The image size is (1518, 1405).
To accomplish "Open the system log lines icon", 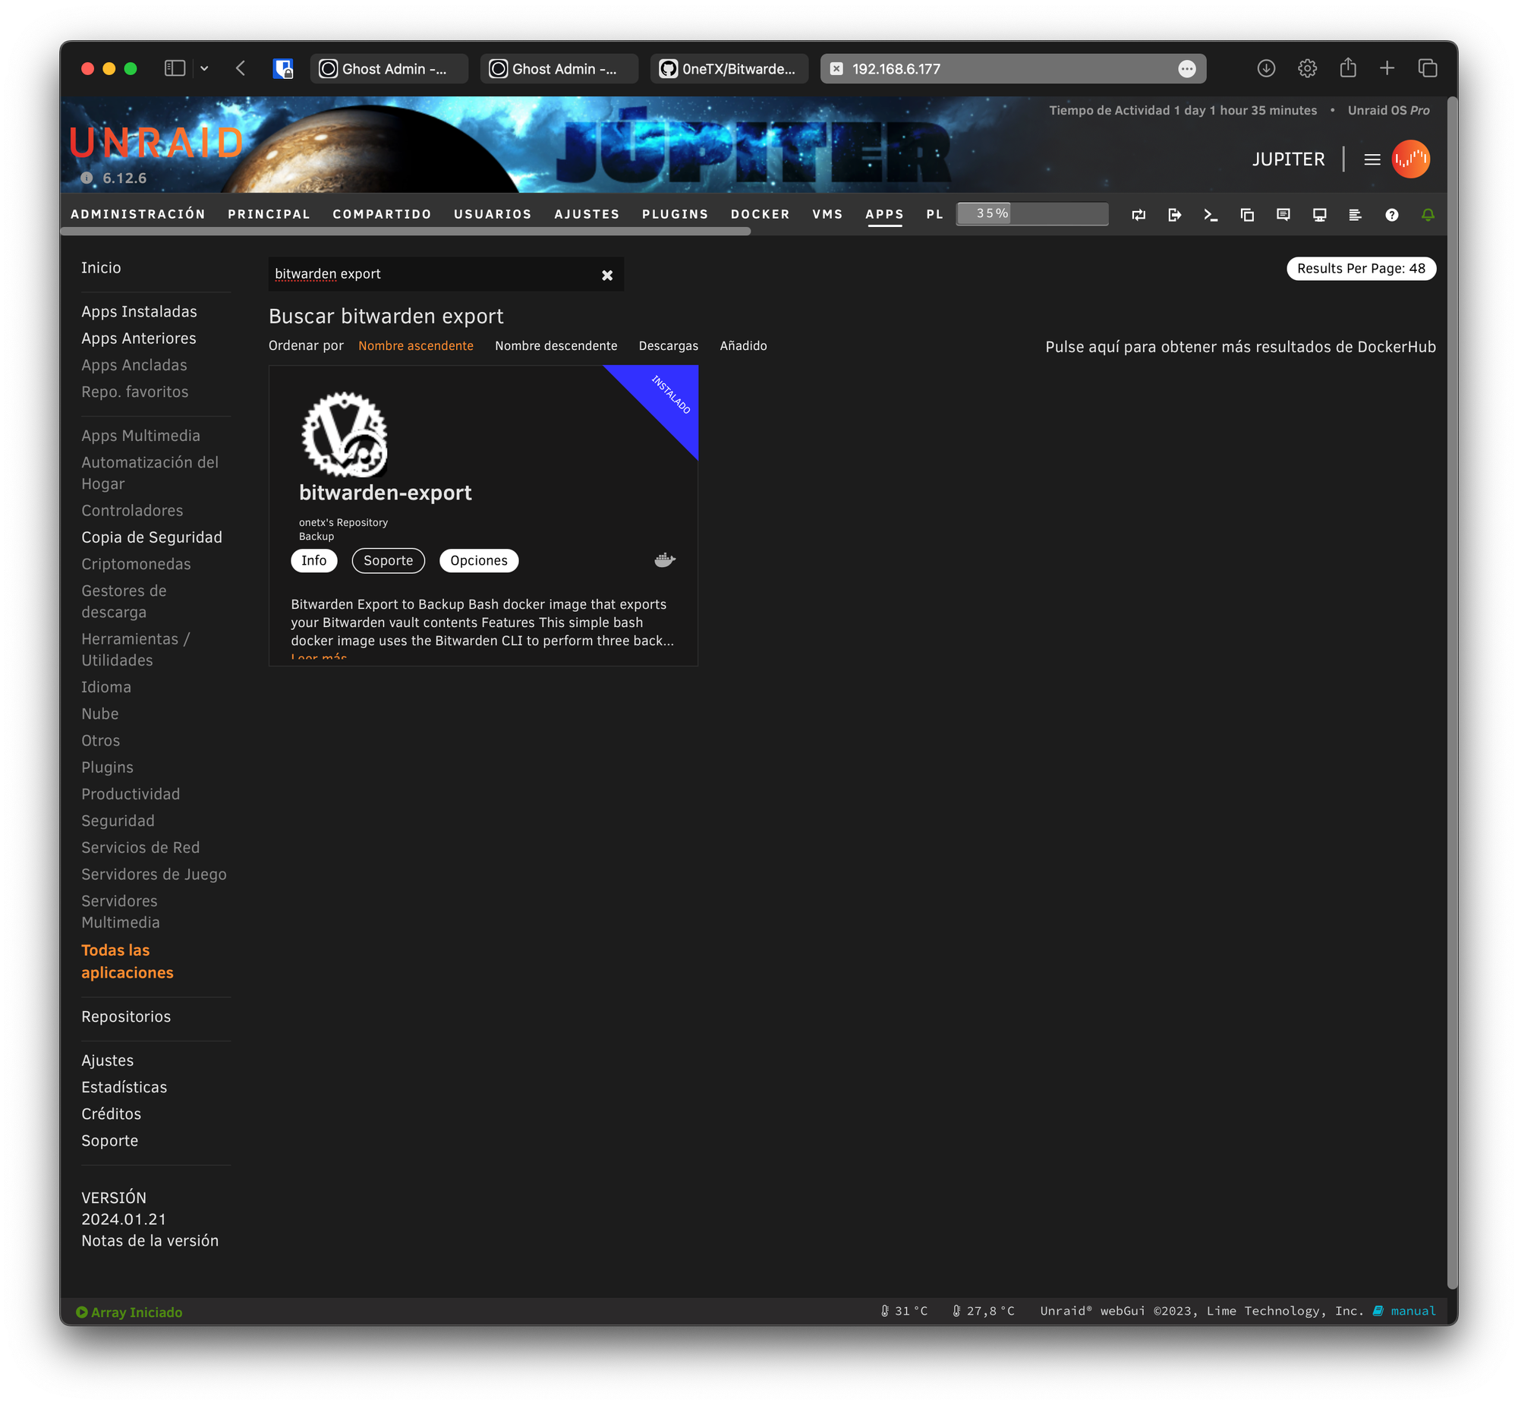I will [x=1355, y=215].
